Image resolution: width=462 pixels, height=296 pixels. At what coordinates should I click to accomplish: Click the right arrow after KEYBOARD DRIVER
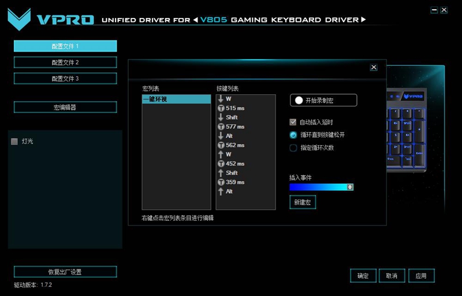coord(363,20)
